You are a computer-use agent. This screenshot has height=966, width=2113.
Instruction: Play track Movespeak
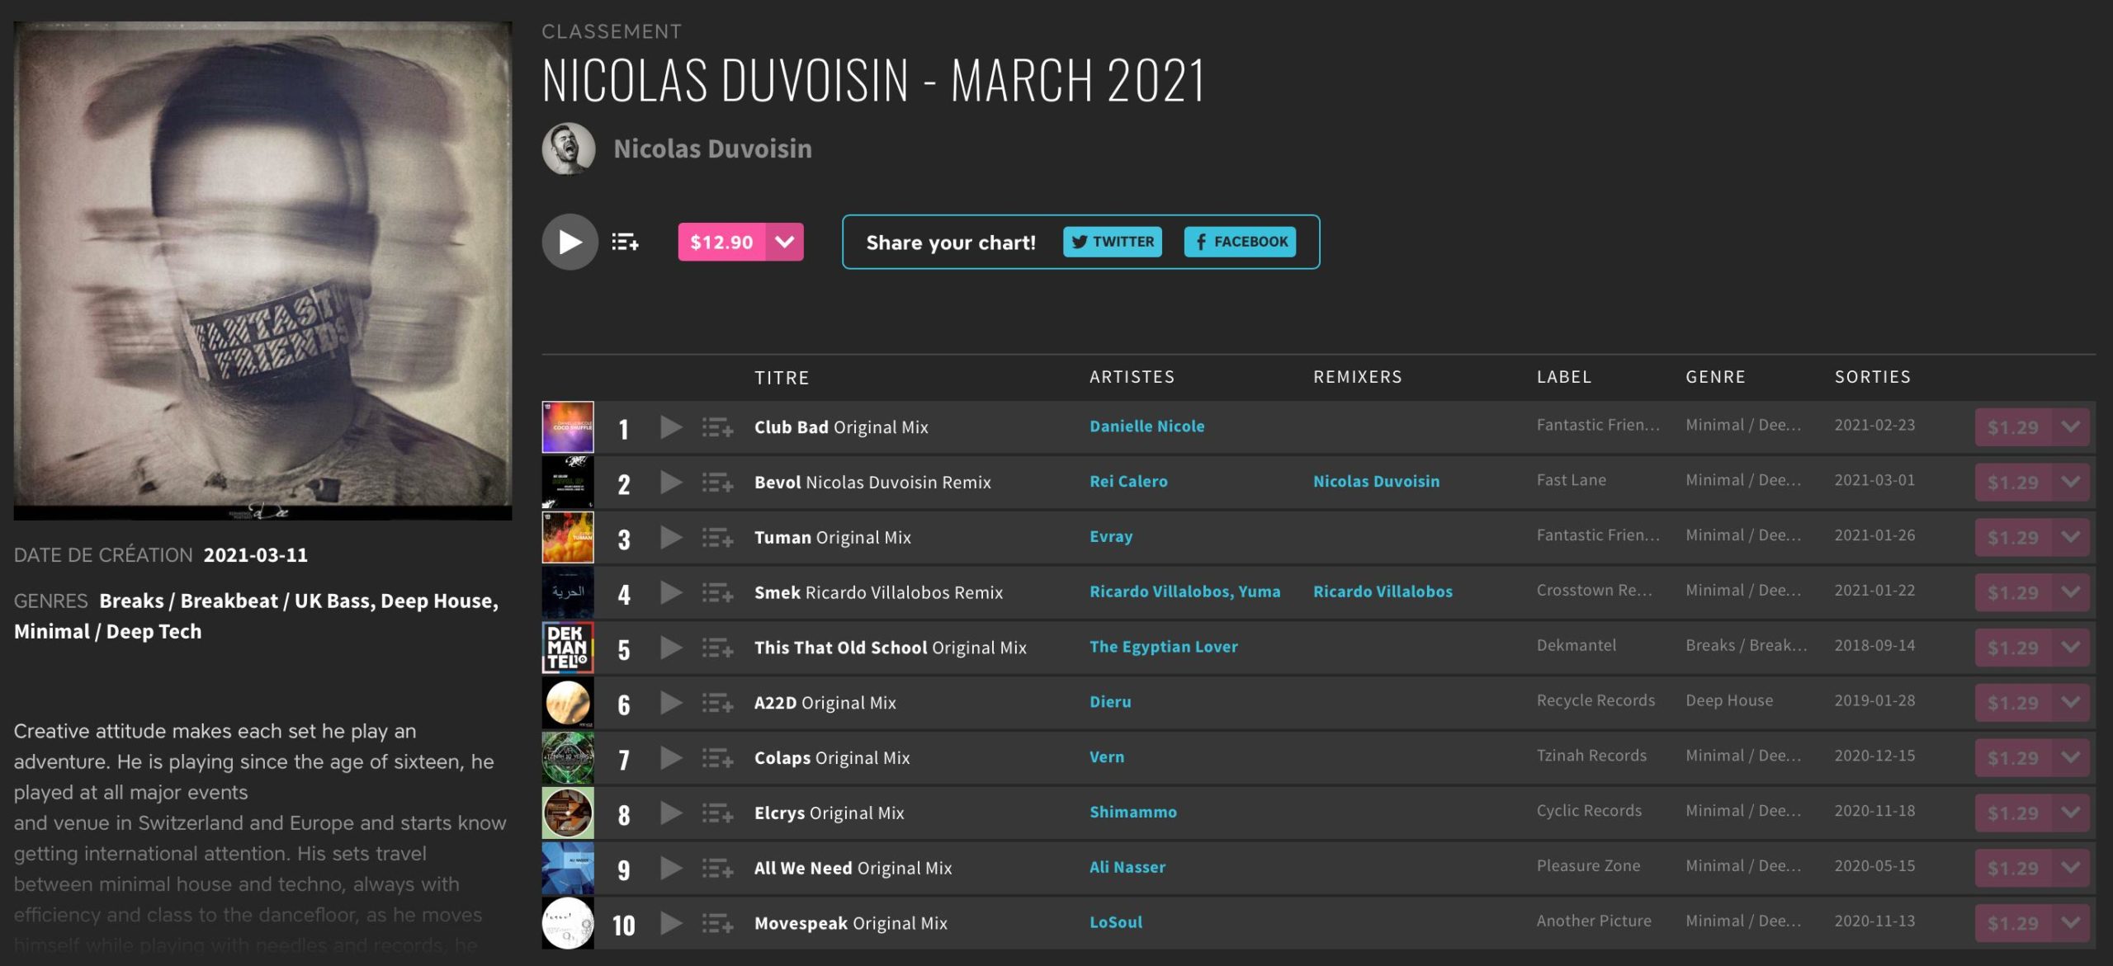tap(671, 923)
